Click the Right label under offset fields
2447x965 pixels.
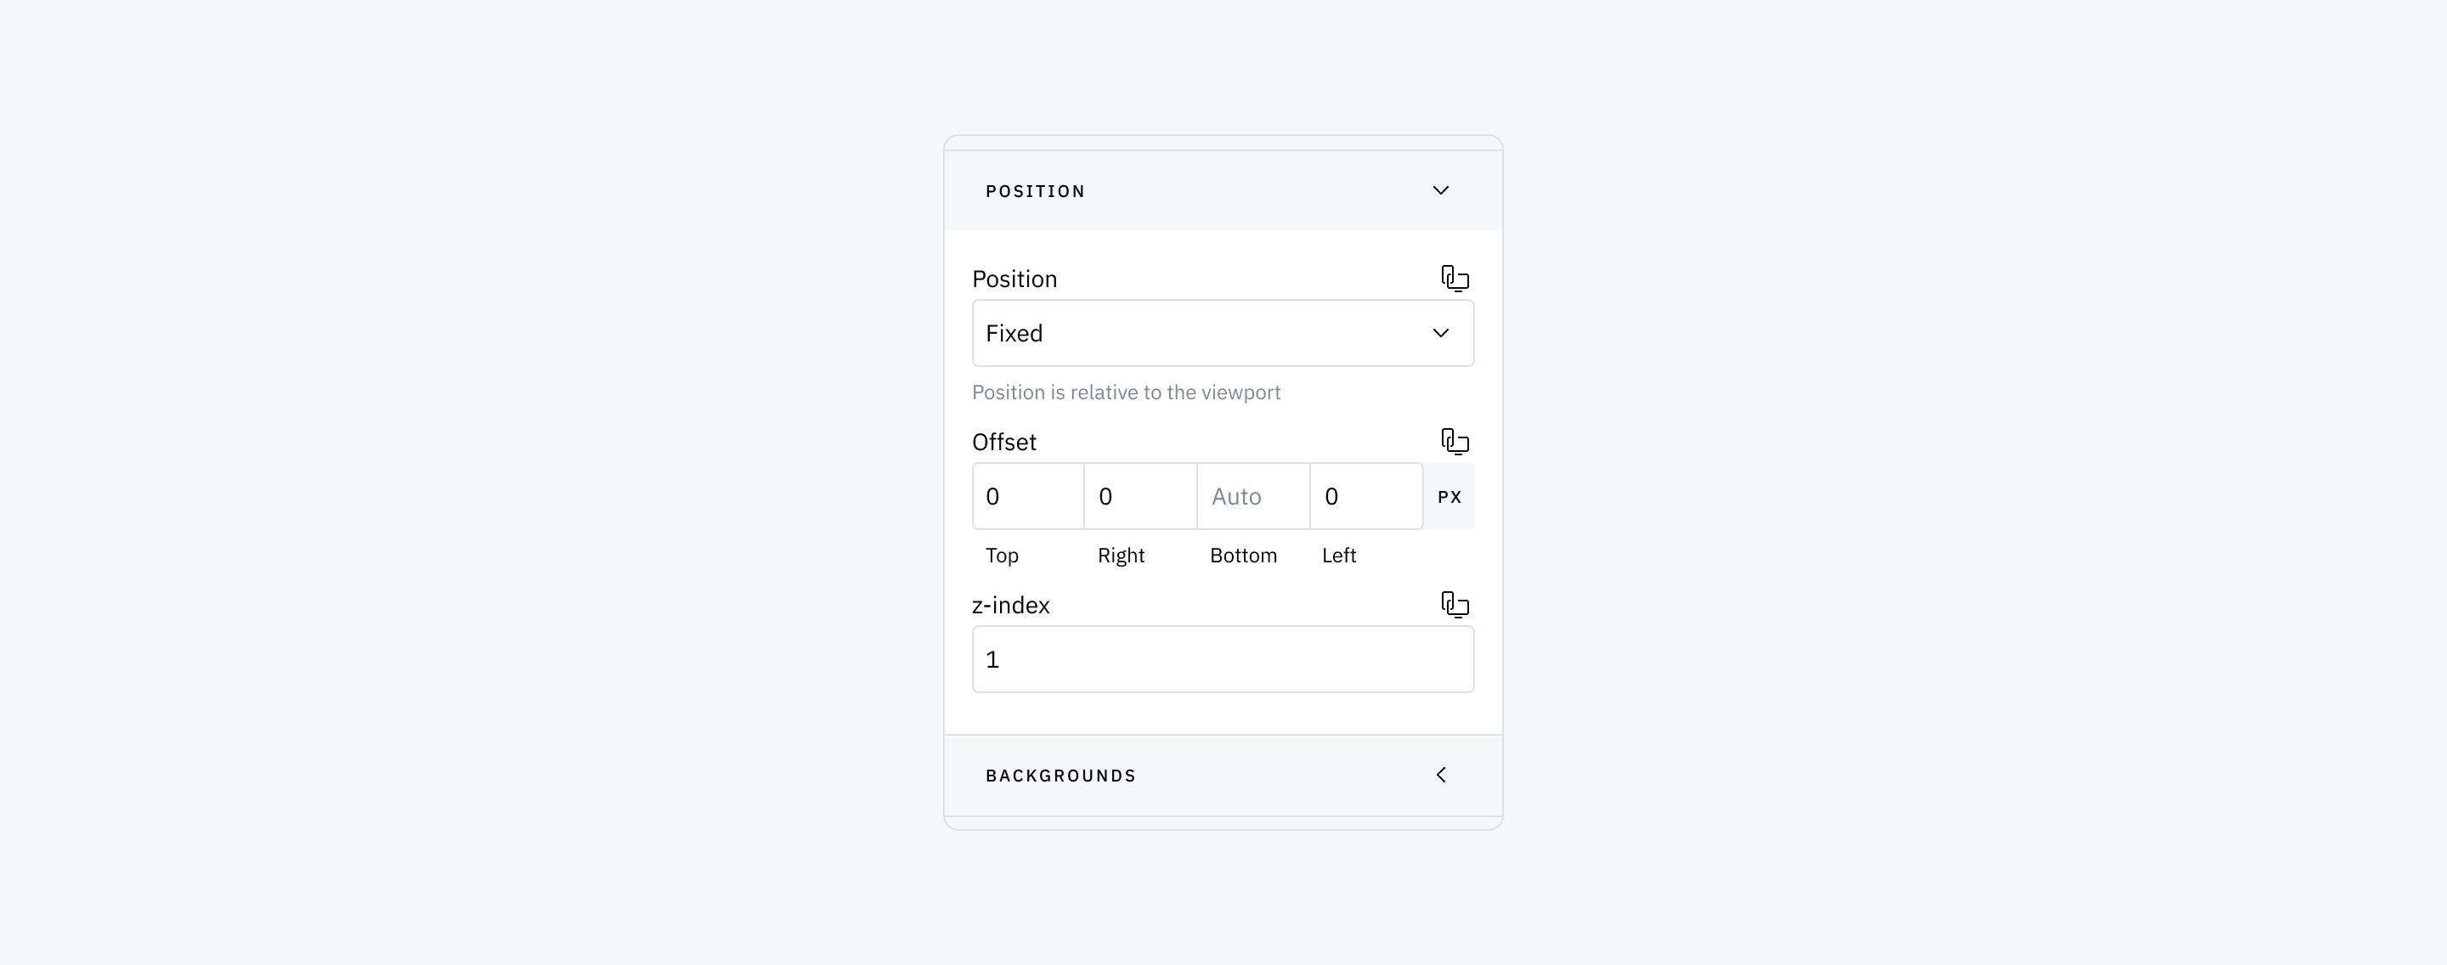1121,556
